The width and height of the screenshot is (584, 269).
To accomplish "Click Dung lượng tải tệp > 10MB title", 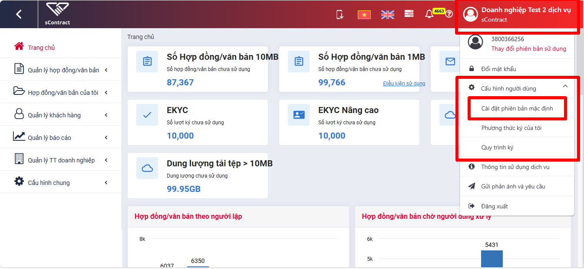I will (x=220, y=163).
